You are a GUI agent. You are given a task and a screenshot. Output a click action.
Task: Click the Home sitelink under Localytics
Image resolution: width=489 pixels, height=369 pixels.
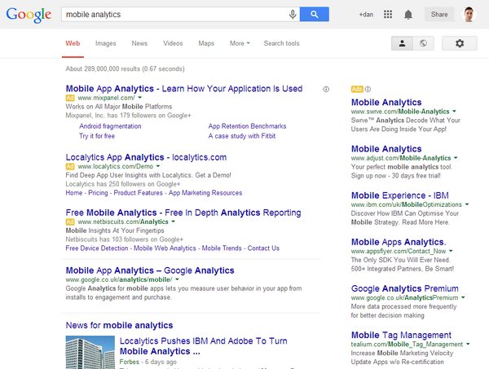click(x=74, y=193)
